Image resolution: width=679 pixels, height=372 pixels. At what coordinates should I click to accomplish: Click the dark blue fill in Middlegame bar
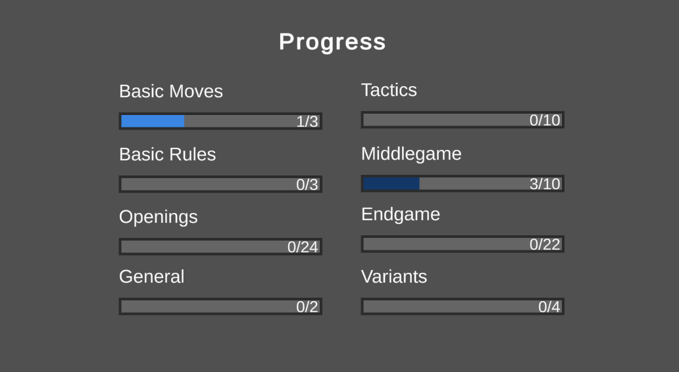click(391, 183)
